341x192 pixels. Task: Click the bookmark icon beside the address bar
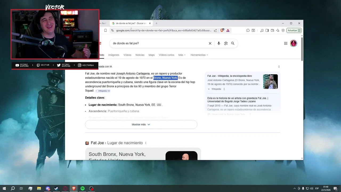point(105,30)
